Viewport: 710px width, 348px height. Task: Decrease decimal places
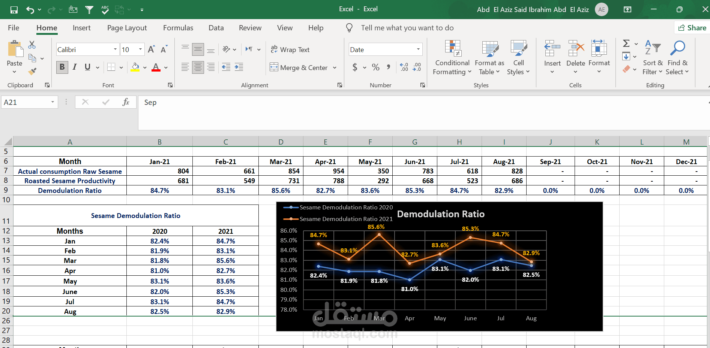pos(417,67)
